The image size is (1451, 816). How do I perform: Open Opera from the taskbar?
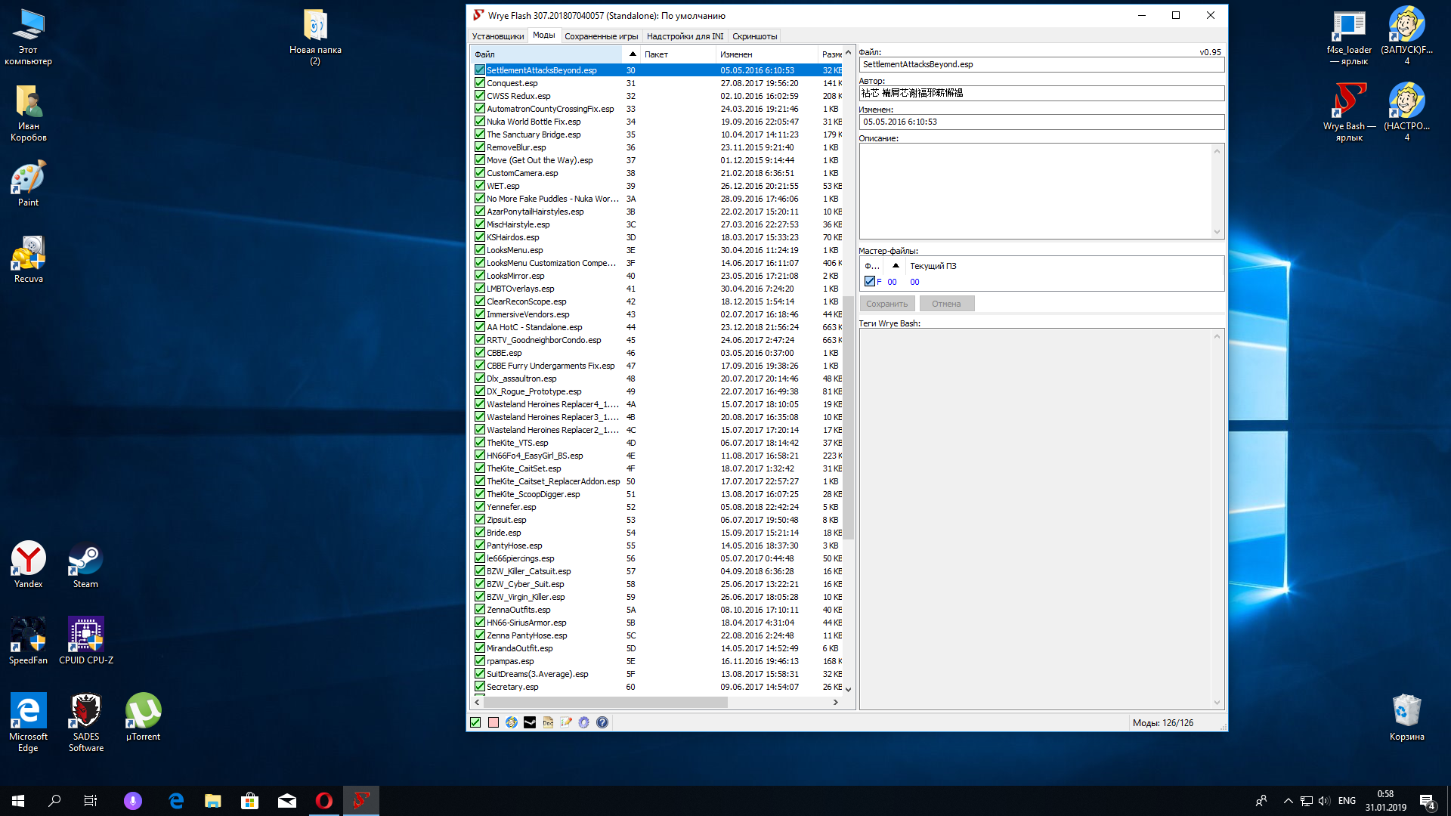[x=323, y=801]
